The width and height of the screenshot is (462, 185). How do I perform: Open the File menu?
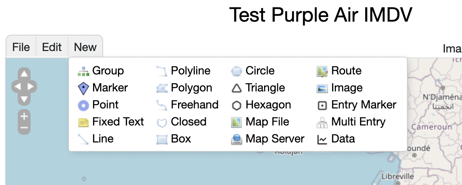21,47
